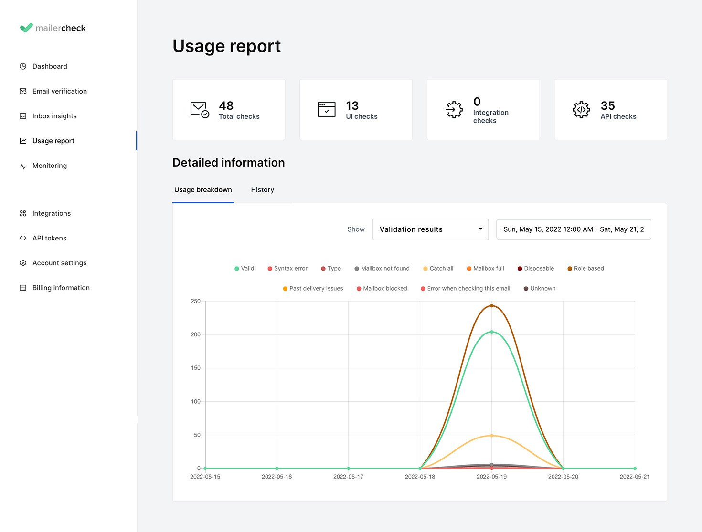Open Billing information
This screenshot has width=702, height=532.
point(61,288)
